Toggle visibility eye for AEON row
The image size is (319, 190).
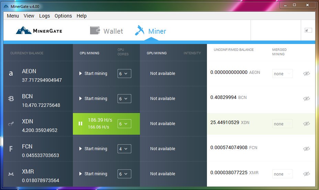[306, 74]
